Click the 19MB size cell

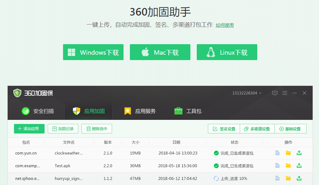[x=135, y=153]
